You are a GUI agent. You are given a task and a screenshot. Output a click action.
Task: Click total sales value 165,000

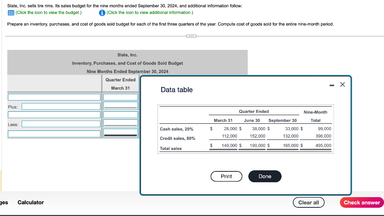[291, 145]
